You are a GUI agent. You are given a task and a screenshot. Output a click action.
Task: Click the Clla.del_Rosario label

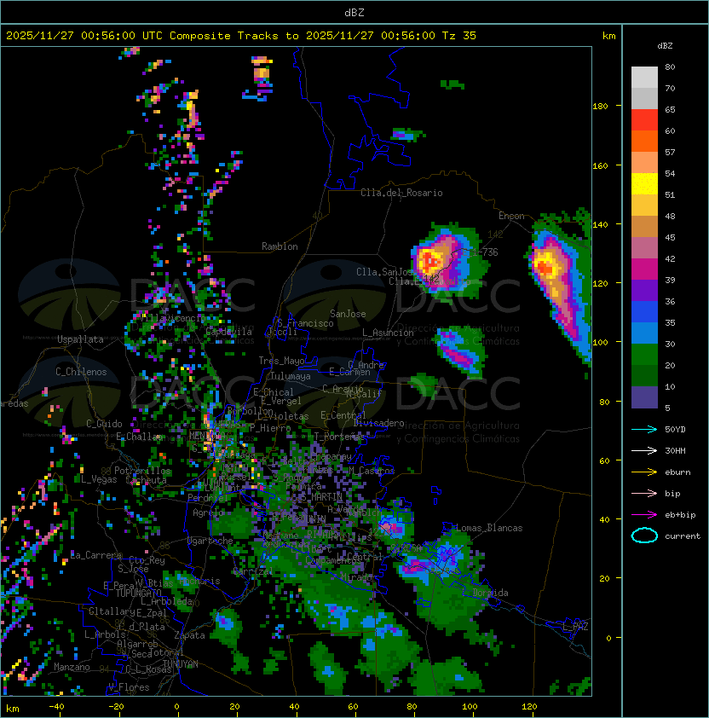pos(401,193)
